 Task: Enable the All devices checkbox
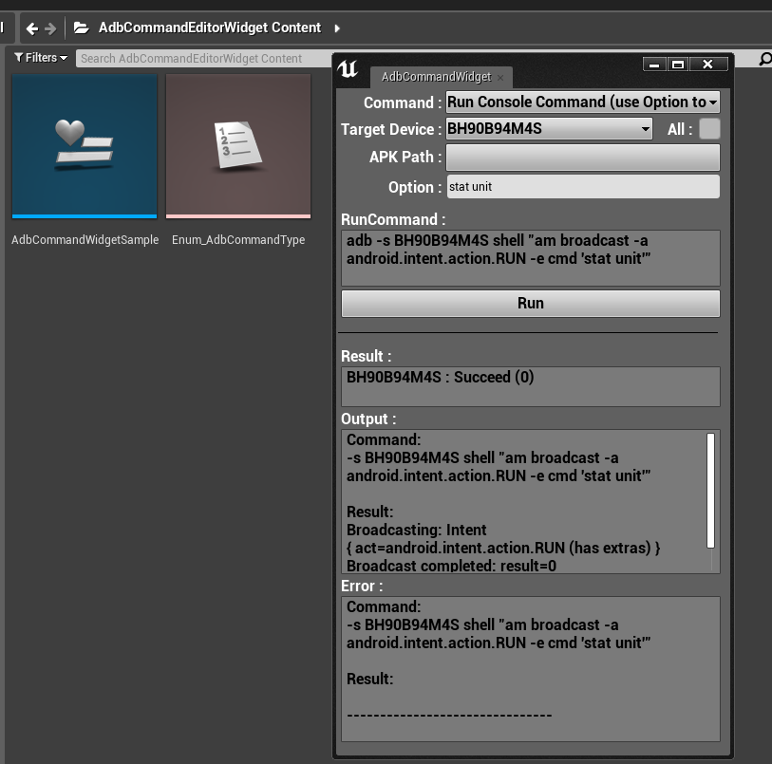coord(709,129)
